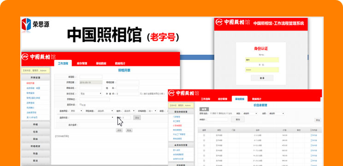Open 工作内容 link in the 450.00 row
This screenshot has width=343, height=166.
coord(313,145)
